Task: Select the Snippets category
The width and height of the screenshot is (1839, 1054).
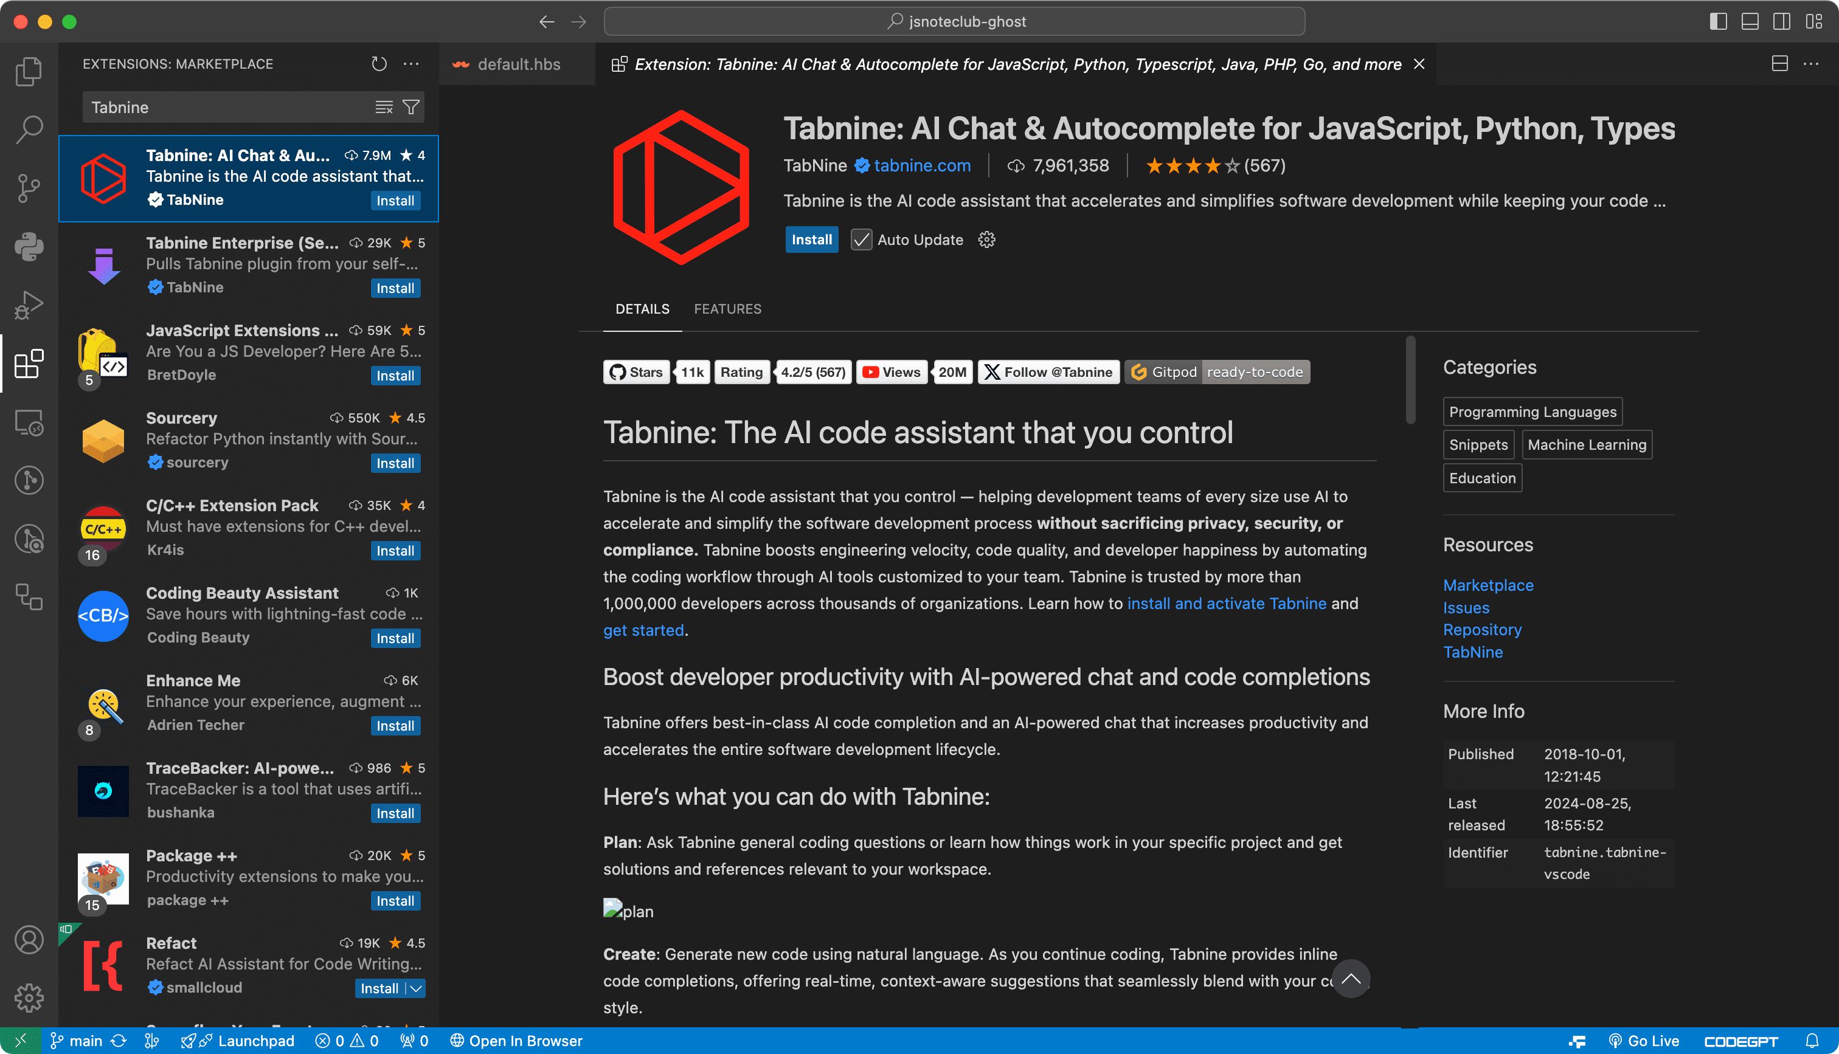Action: (1478, 444)
